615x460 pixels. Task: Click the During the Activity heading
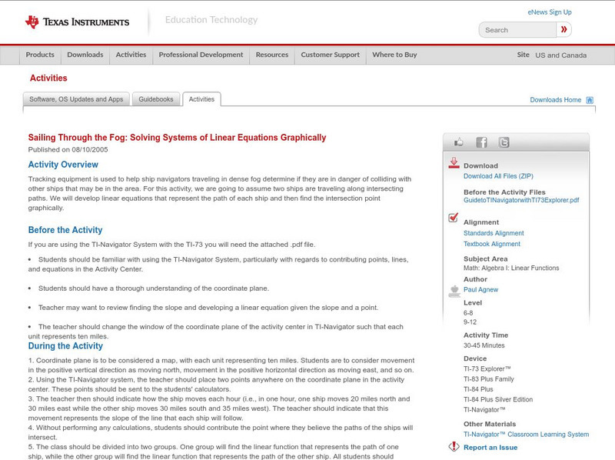coord(65,346)
